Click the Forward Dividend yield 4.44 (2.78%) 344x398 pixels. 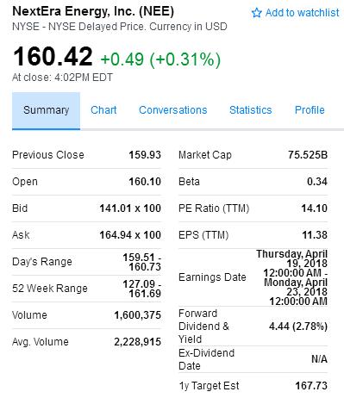pyautogui.click(x=298, y=326)
